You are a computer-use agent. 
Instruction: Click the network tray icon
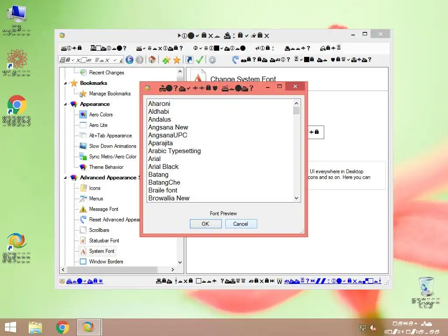tap(363, 328)
